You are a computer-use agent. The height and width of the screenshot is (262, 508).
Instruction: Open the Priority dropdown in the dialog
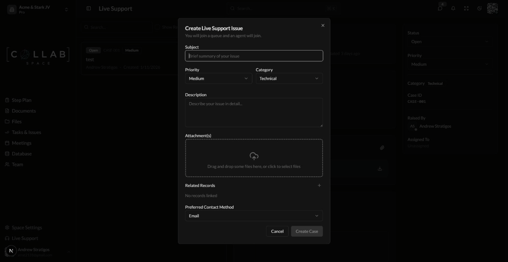click(x=218, y=78)
